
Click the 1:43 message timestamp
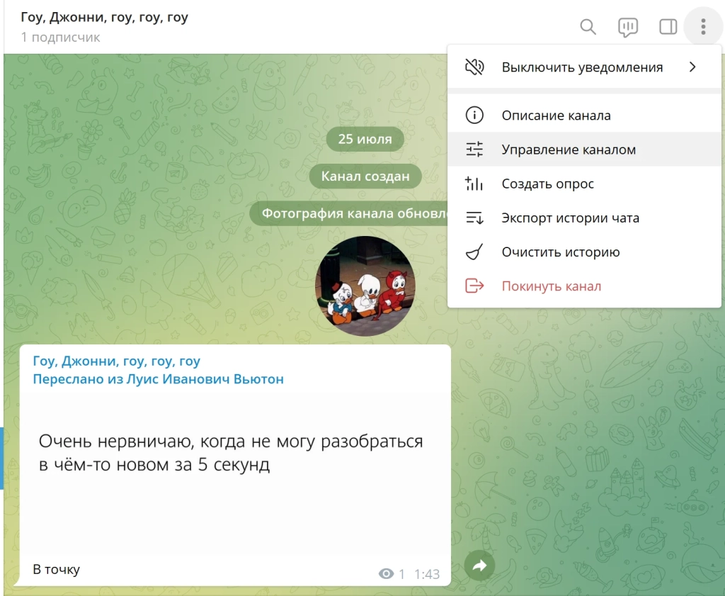click(x=427, y=574)
